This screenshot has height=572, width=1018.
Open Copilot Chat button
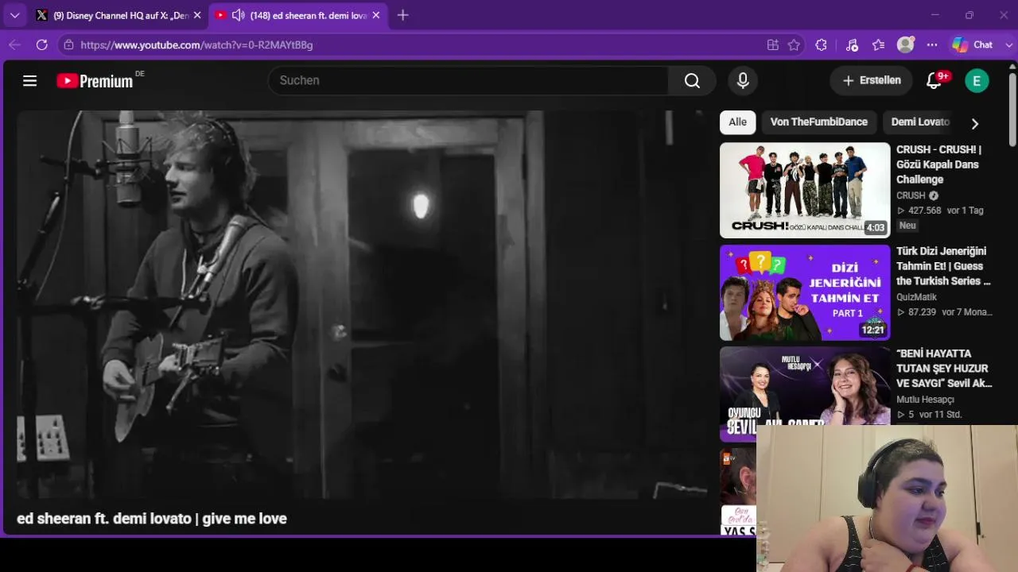[973, 45]
